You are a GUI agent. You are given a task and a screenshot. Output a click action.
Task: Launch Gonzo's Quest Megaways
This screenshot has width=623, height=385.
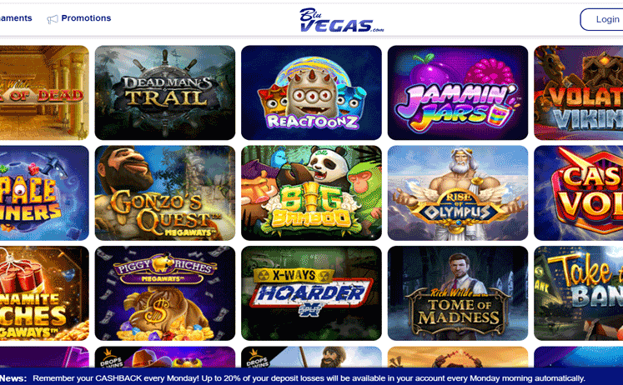[x=165, y=192]
